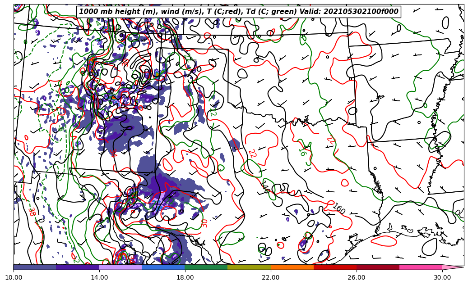Click the green 16 dewpoint contour label

(302, 152)
